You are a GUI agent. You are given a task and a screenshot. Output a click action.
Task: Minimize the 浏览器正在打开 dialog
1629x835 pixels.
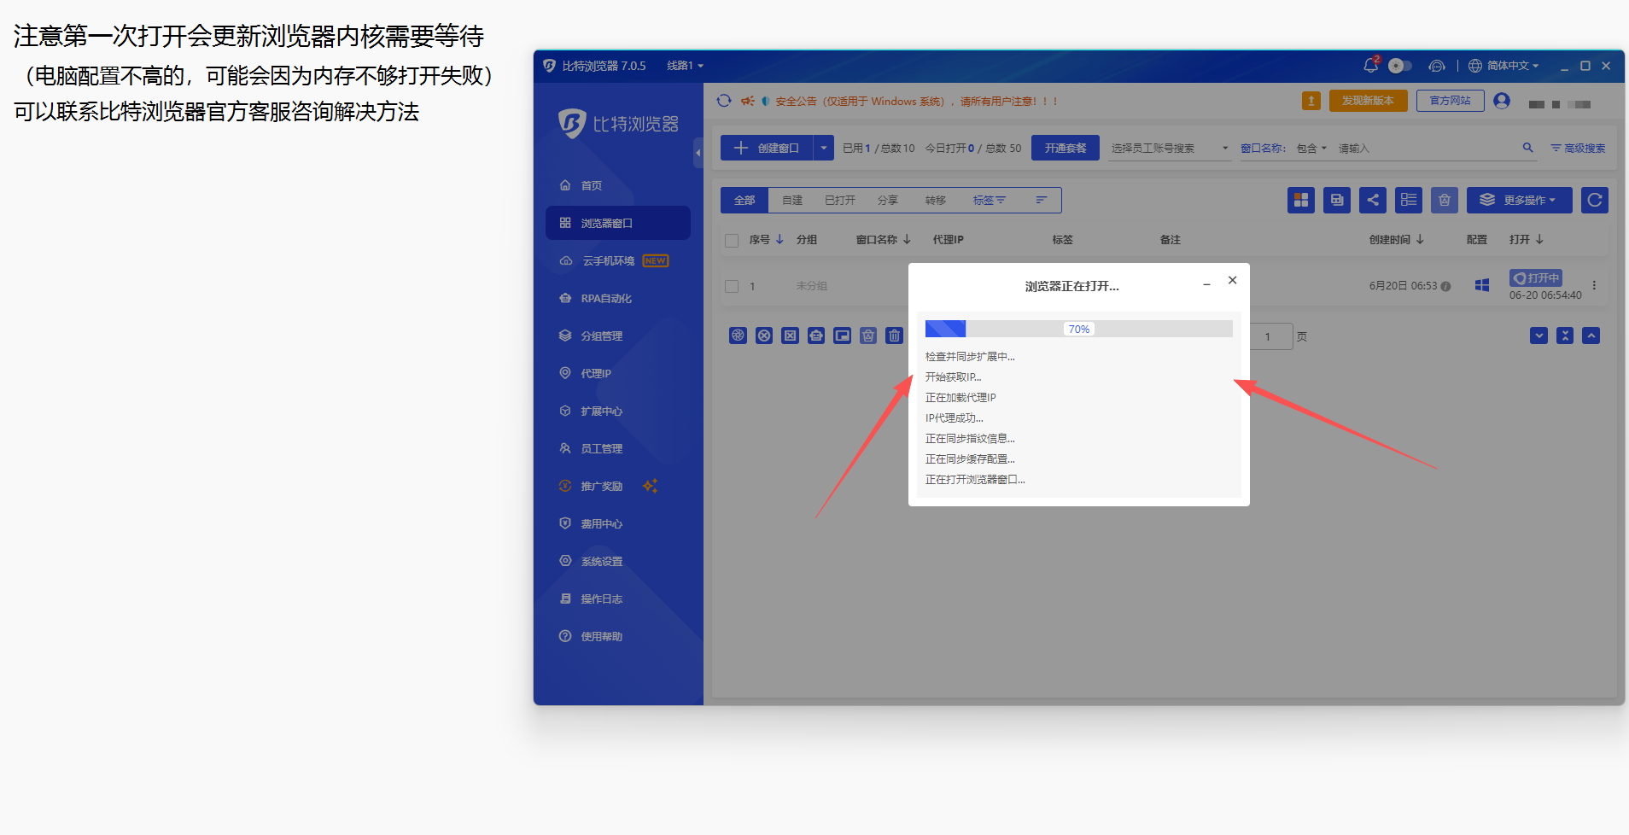pos(1206,284)
